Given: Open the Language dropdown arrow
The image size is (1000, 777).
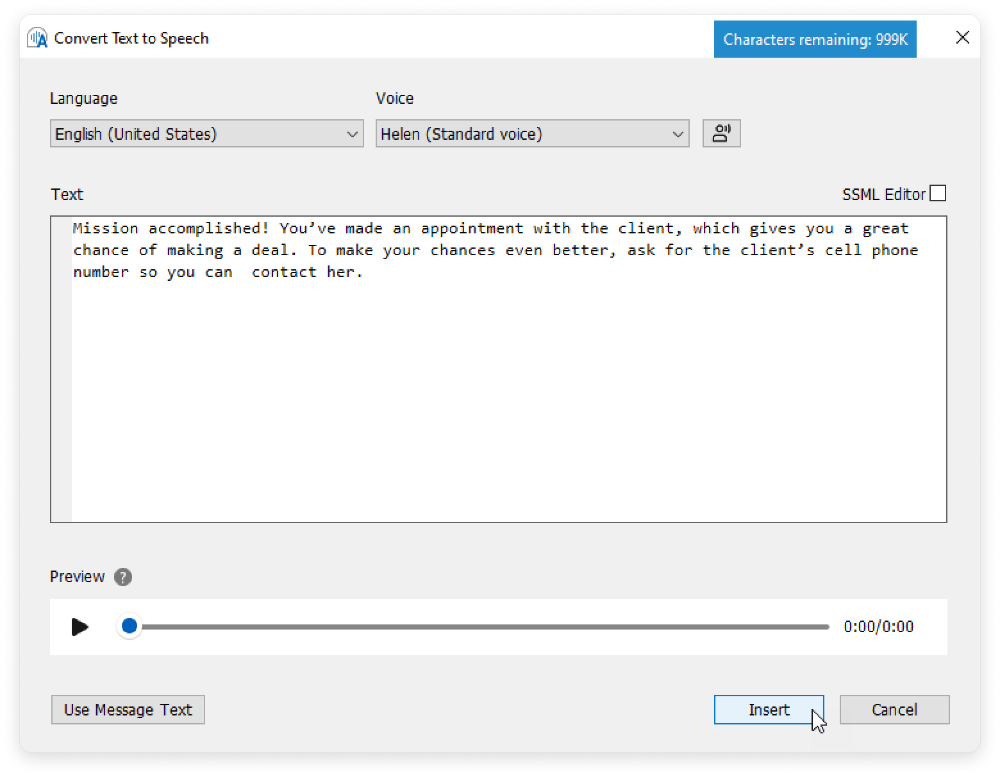Looking at the screenshot, I should tap(352, 134).
